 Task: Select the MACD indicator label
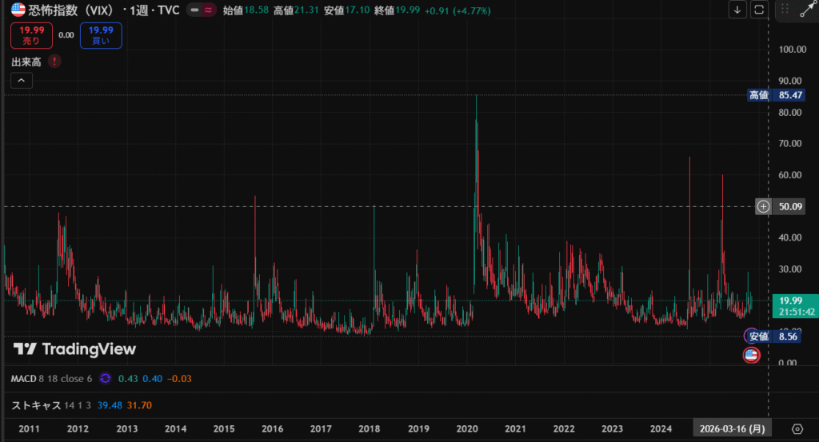click(25, 378)
